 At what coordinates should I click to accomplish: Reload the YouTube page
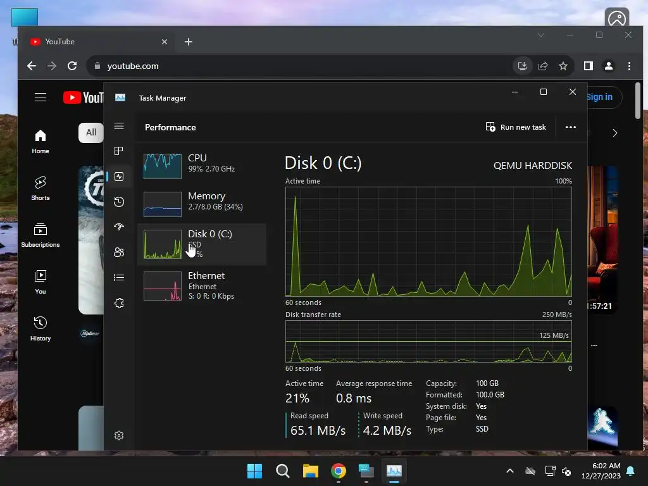tap(72, 66)
